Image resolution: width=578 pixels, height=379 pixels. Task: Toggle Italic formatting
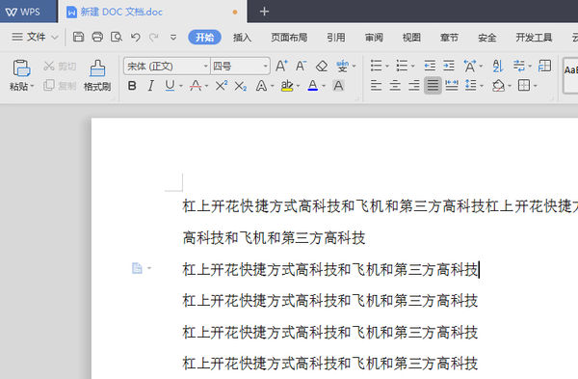151,86
